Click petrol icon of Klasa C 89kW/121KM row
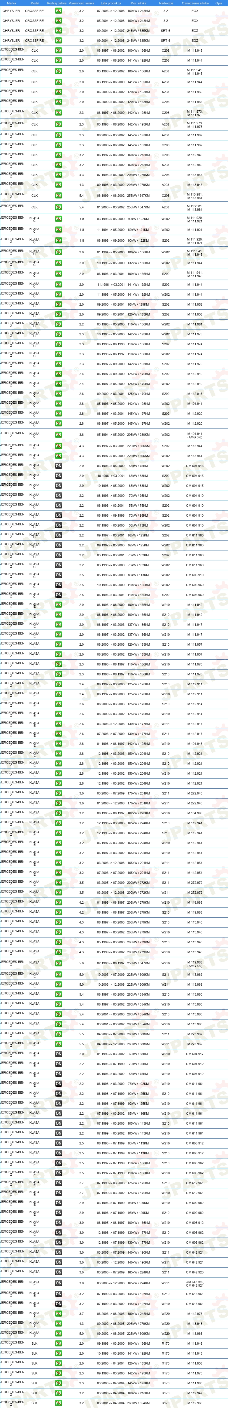Viewport: 228px width, 1408px height. point(58,230)
